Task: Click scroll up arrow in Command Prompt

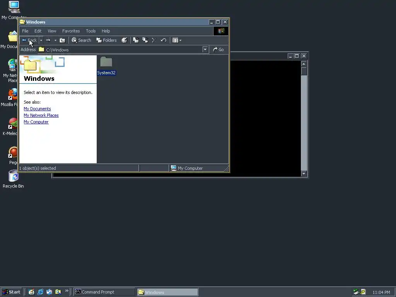Action: pyautogui.click(x=304, y=64)
